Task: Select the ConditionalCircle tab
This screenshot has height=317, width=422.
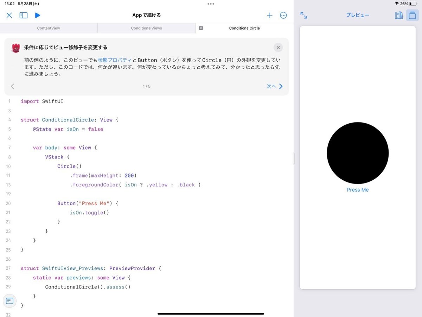Action: click(x=244, y=28)
